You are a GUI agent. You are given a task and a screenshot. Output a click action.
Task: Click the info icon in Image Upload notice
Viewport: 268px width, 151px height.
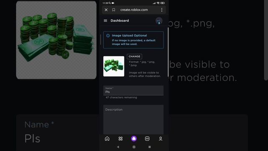pyautogui.click(x=108, y=36)
